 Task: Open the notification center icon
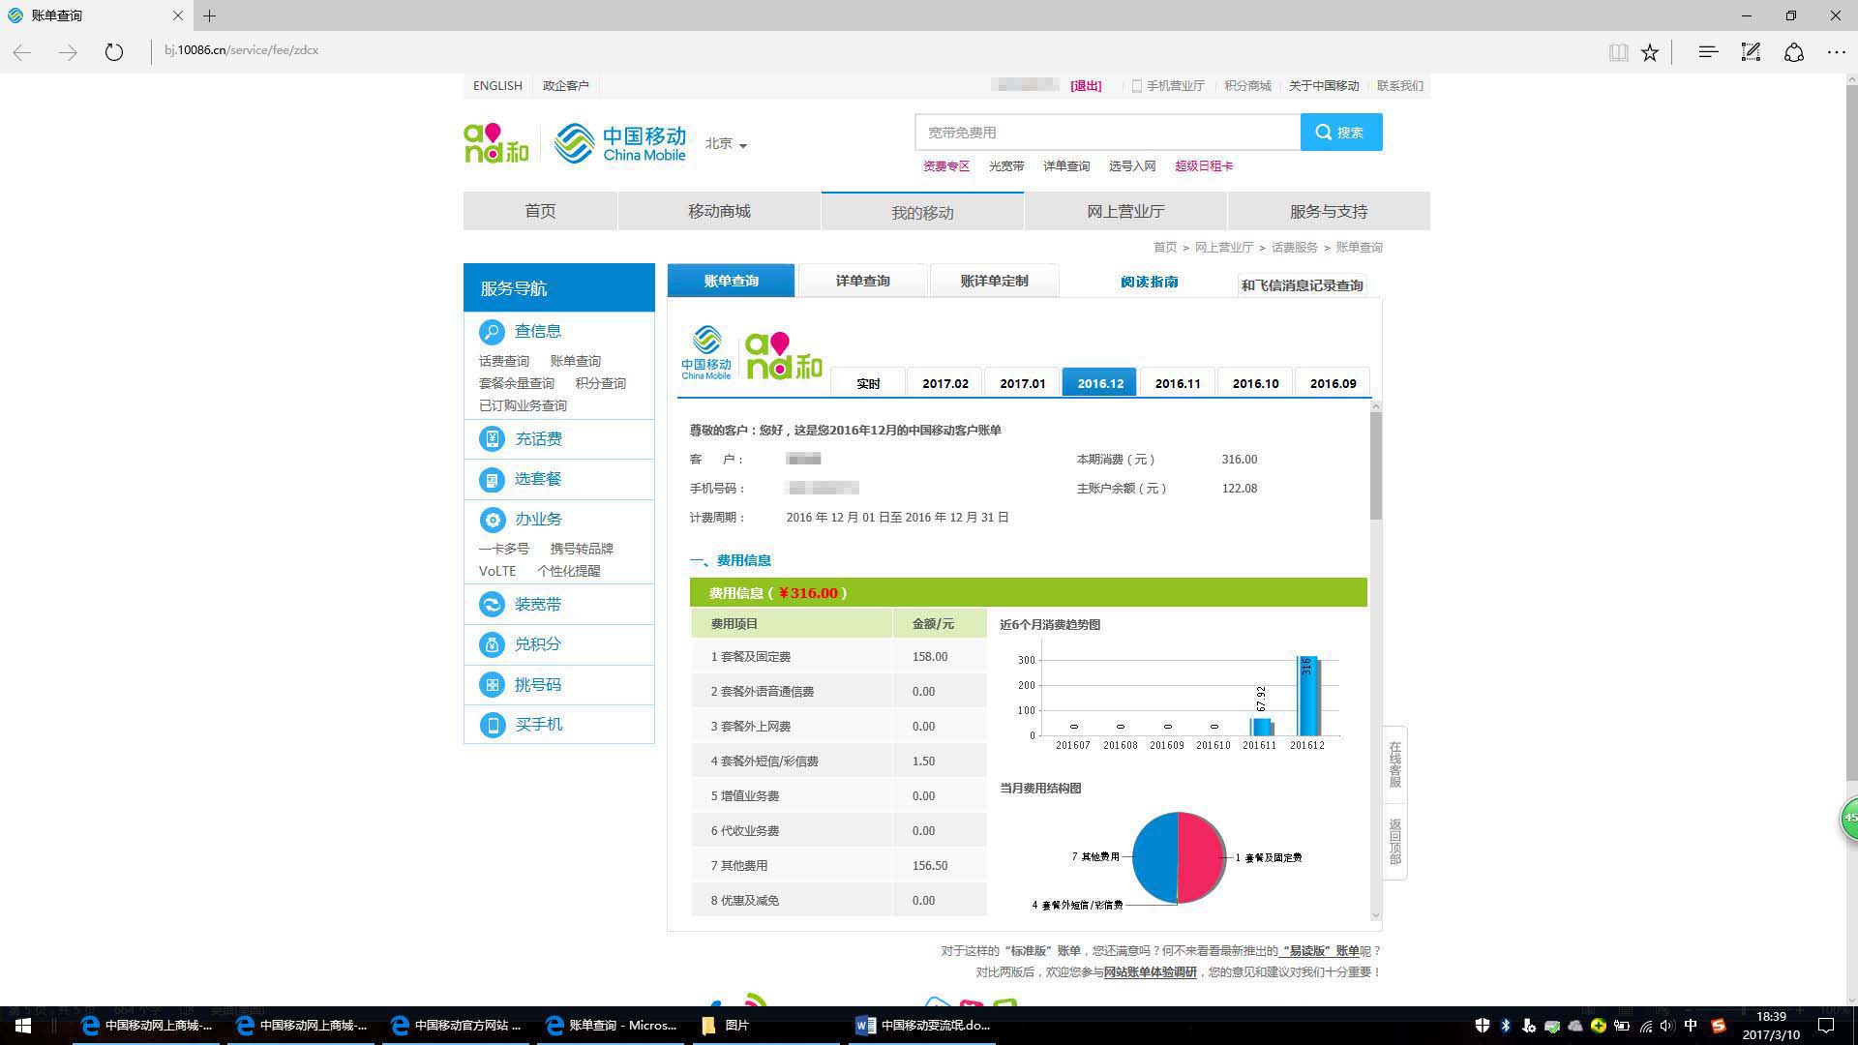1826,1026
